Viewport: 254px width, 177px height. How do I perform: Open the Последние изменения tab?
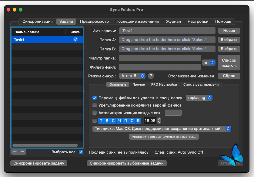pyautogui.click(x=137, y=22)
